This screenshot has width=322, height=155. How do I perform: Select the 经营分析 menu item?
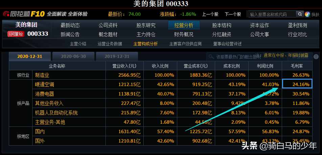point(184,25)
